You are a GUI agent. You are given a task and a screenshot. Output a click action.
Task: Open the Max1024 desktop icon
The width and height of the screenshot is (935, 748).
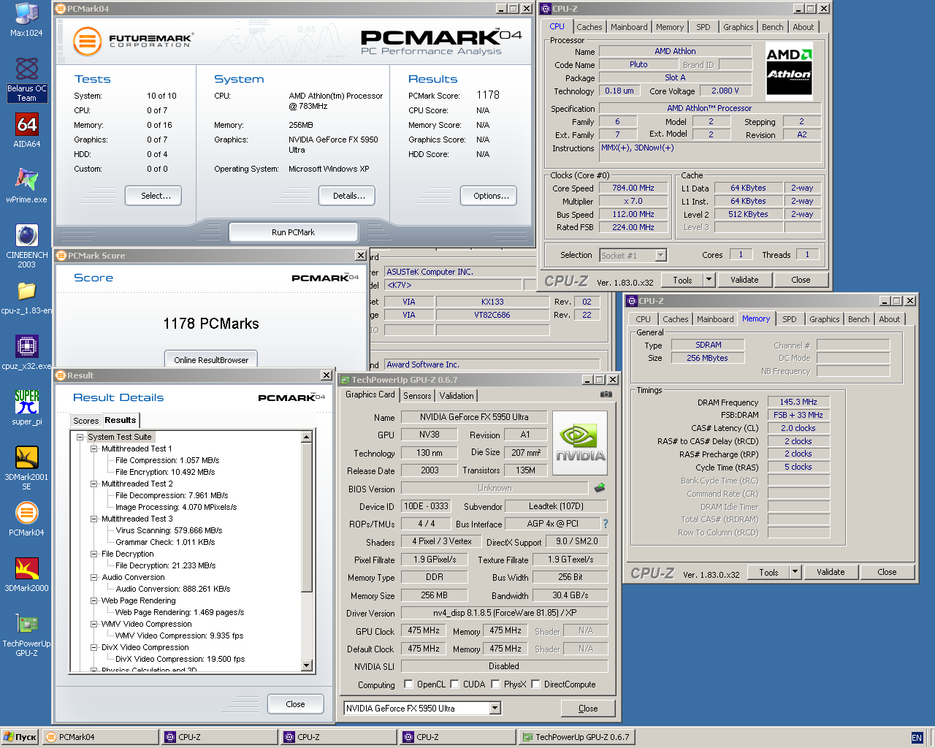pyautogui.click(x=26, y=20)
